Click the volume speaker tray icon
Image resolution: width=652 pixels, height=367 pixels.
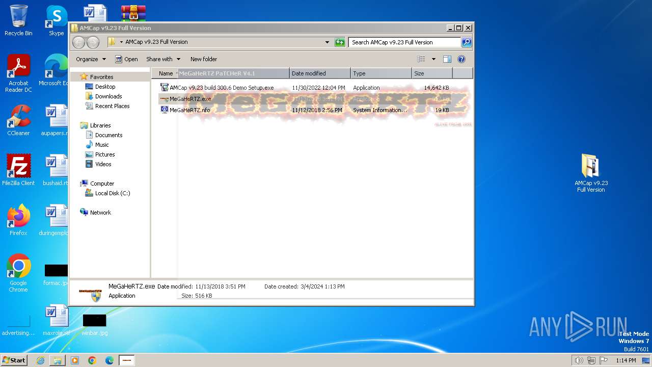click(x=579, y=360)
